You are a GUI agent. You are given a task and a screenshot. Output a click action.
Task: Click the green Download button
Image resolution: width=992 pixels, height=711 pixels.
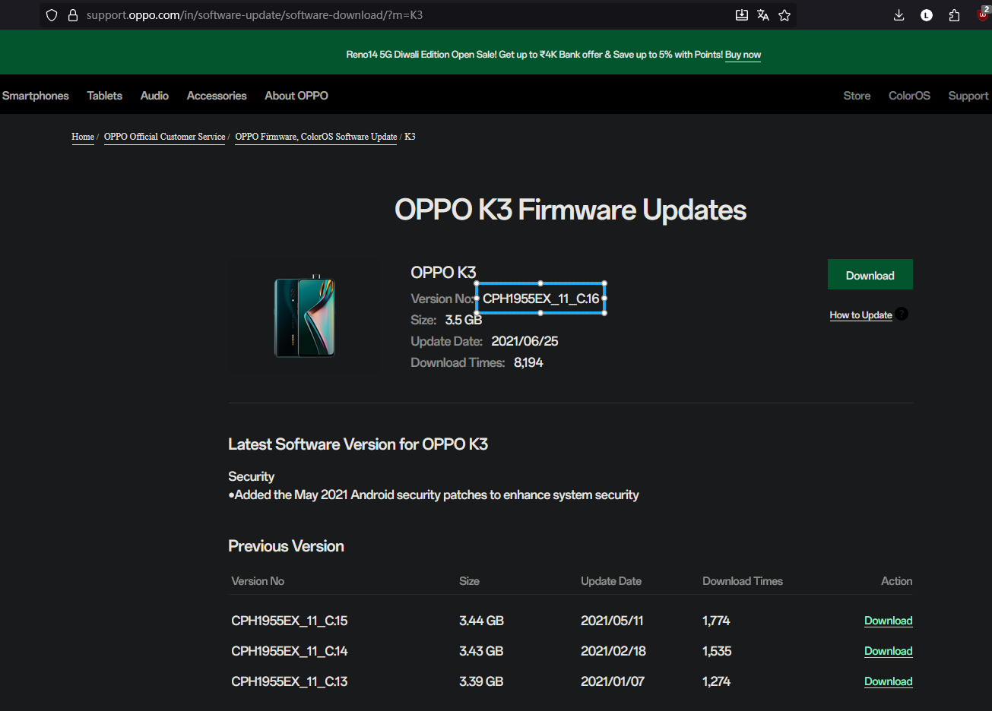(870, 275)
